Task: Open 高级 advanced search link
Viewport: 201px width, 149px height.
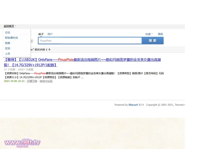Action: [160, 34]
